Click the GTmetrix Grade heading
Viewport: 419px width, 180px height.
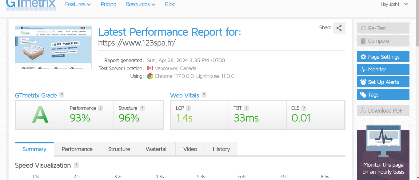[x=36, y=95]
